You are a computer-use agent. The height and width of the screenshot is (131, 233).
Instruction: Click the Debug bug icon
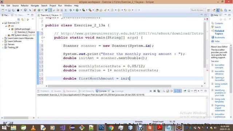pyautogui.click(x=71, y=10)
